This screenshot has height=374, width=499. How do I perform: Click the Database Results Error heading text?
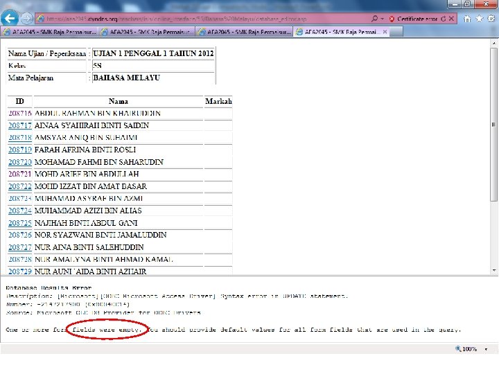[x=49, y=288]
